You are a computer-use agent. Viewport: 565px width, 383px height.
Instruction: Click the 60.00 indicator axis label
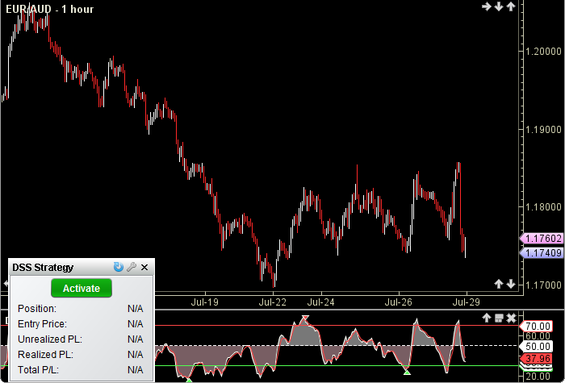click(x=538, y=336)
